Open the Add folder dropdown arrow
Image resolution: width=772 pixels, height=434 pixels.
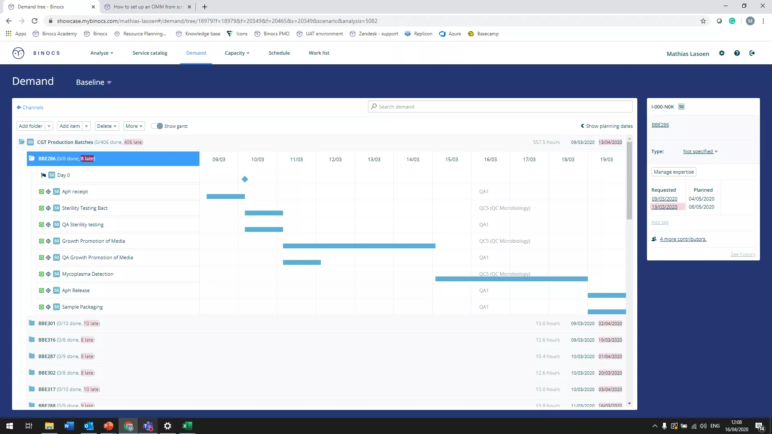click(49, 126)
